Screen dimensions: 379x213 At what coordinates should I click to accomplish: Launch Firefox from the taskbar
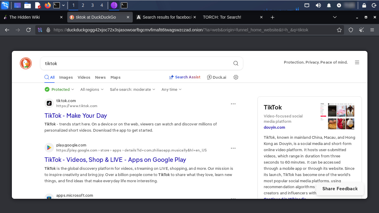pyautogui.click(x=47, y=5)
